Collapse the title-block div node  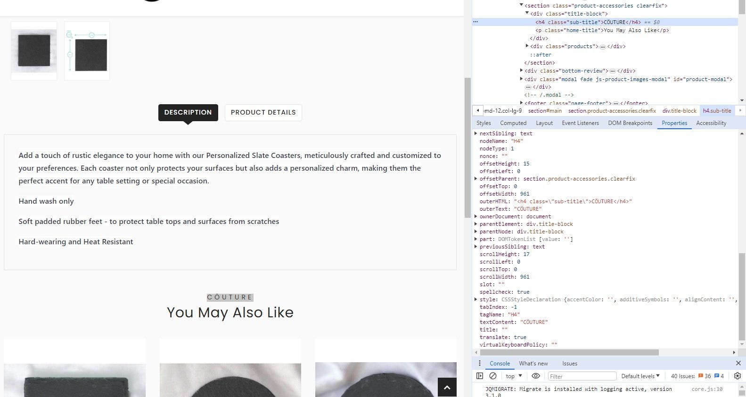point(527,14)
